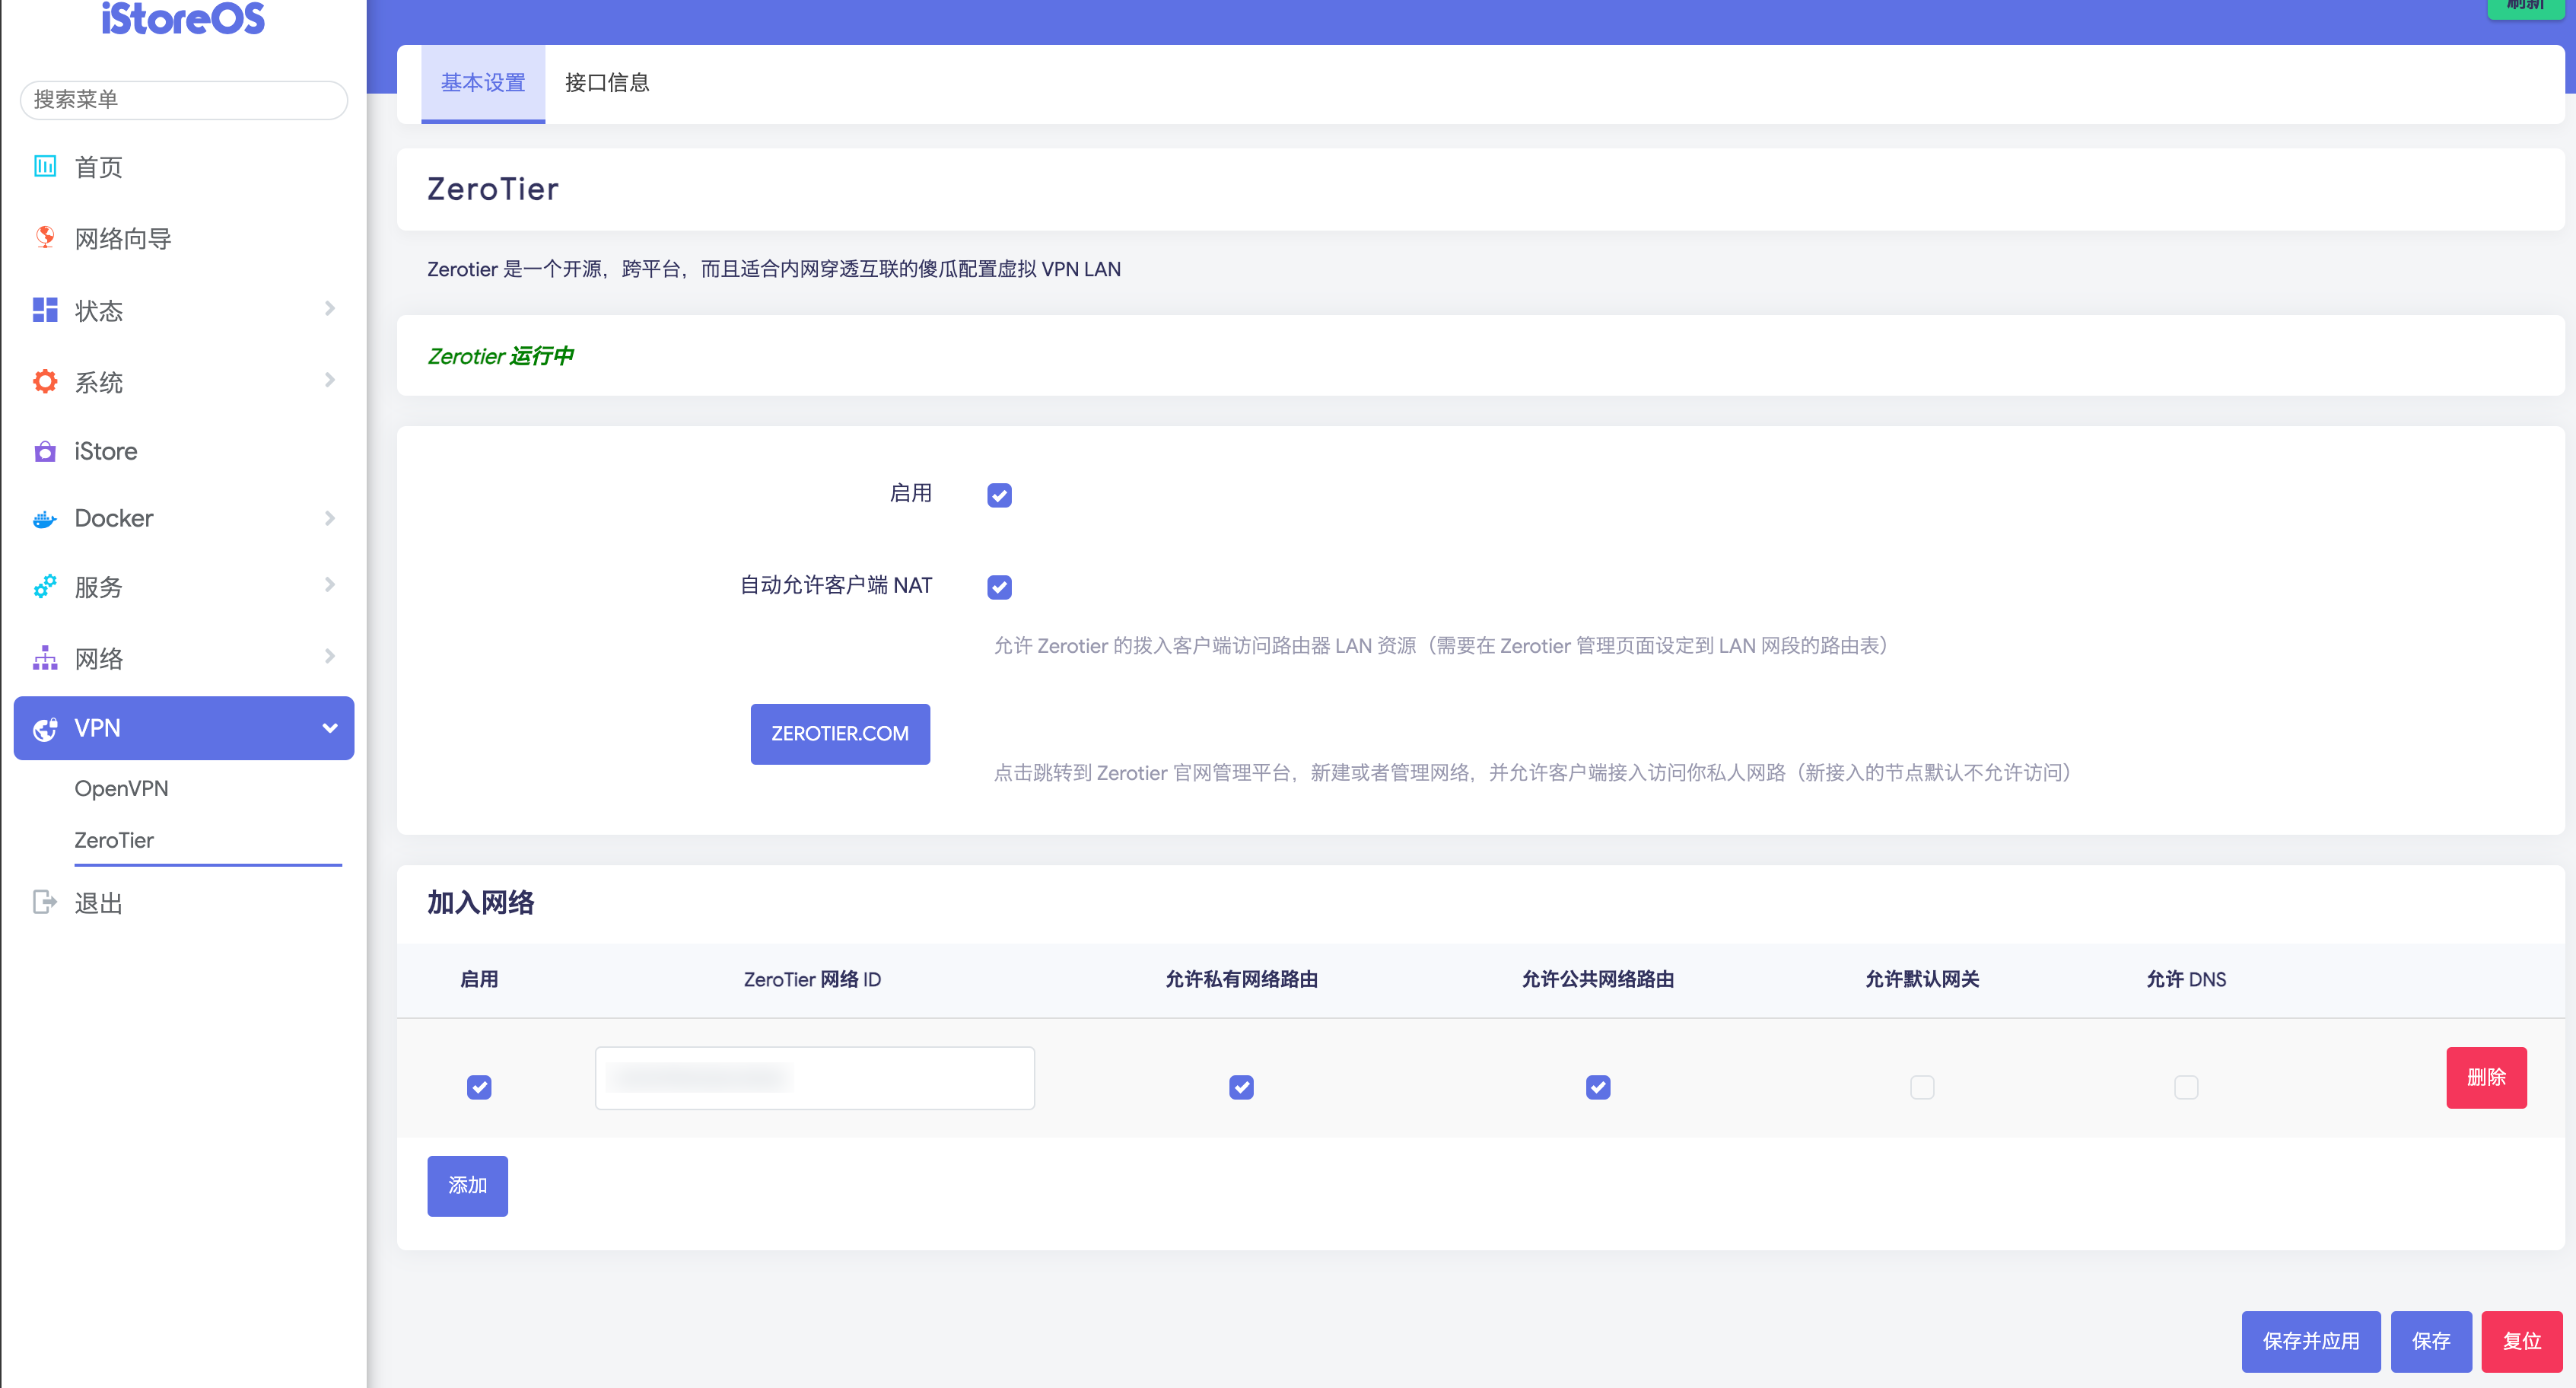The image size is (2576, 1388).
Task: Click 保存并应用 button
Action: tap(2311, 1341)
